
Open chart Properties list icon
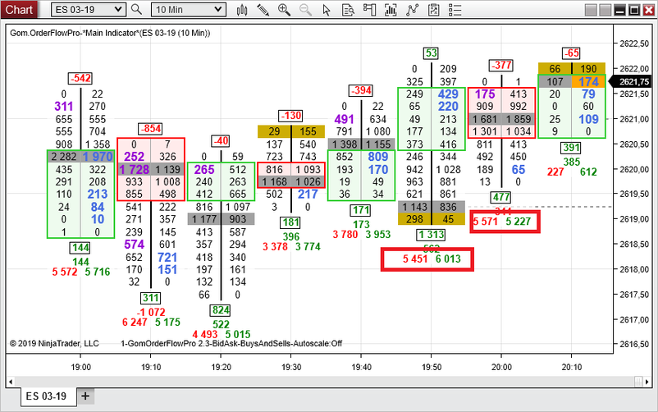tap(455, 10)
